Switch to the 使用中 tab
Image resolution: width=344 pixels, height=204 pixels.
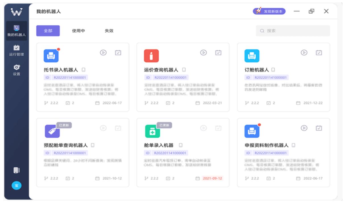point(78,31)
